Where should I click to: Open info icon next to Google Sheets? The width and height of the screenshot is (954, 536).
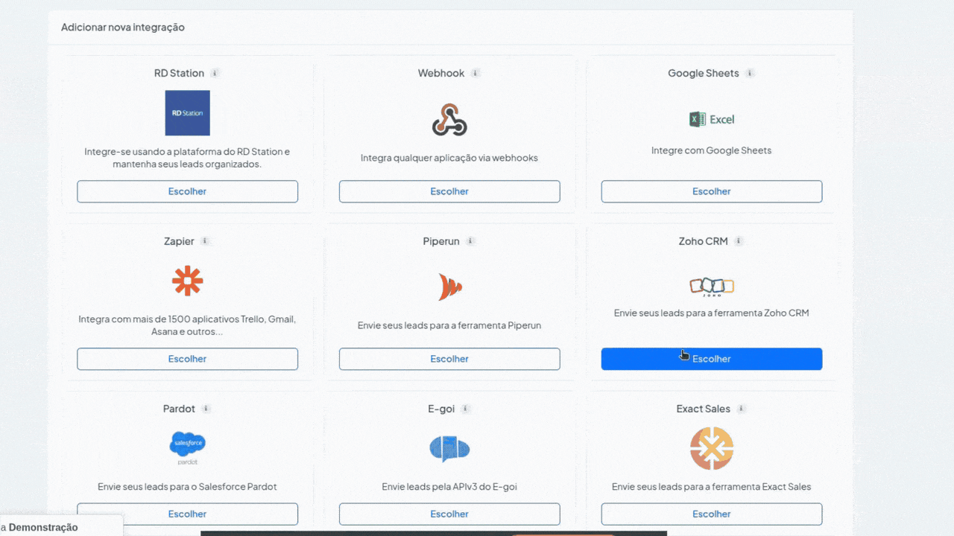tap(750, 73)
